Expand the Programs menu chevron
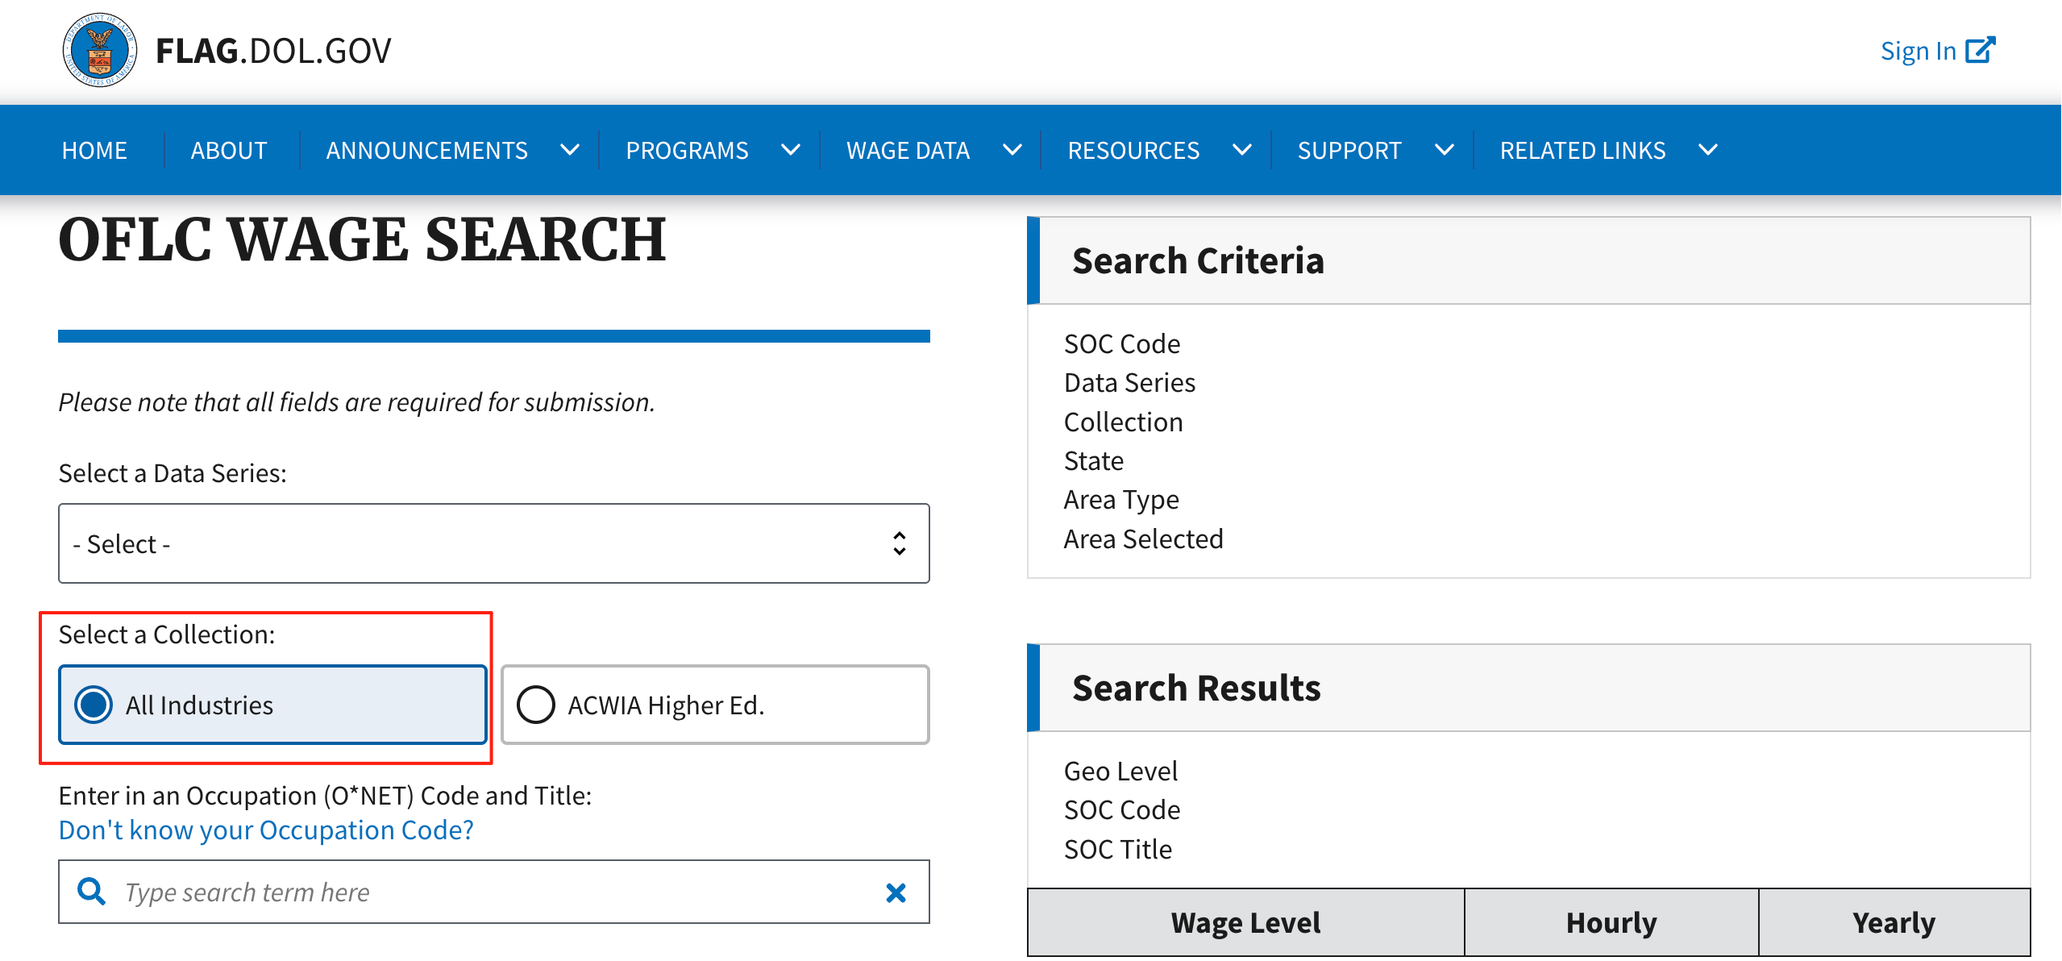This screenshot has width=2062, height=961. (x=791, y=150)
